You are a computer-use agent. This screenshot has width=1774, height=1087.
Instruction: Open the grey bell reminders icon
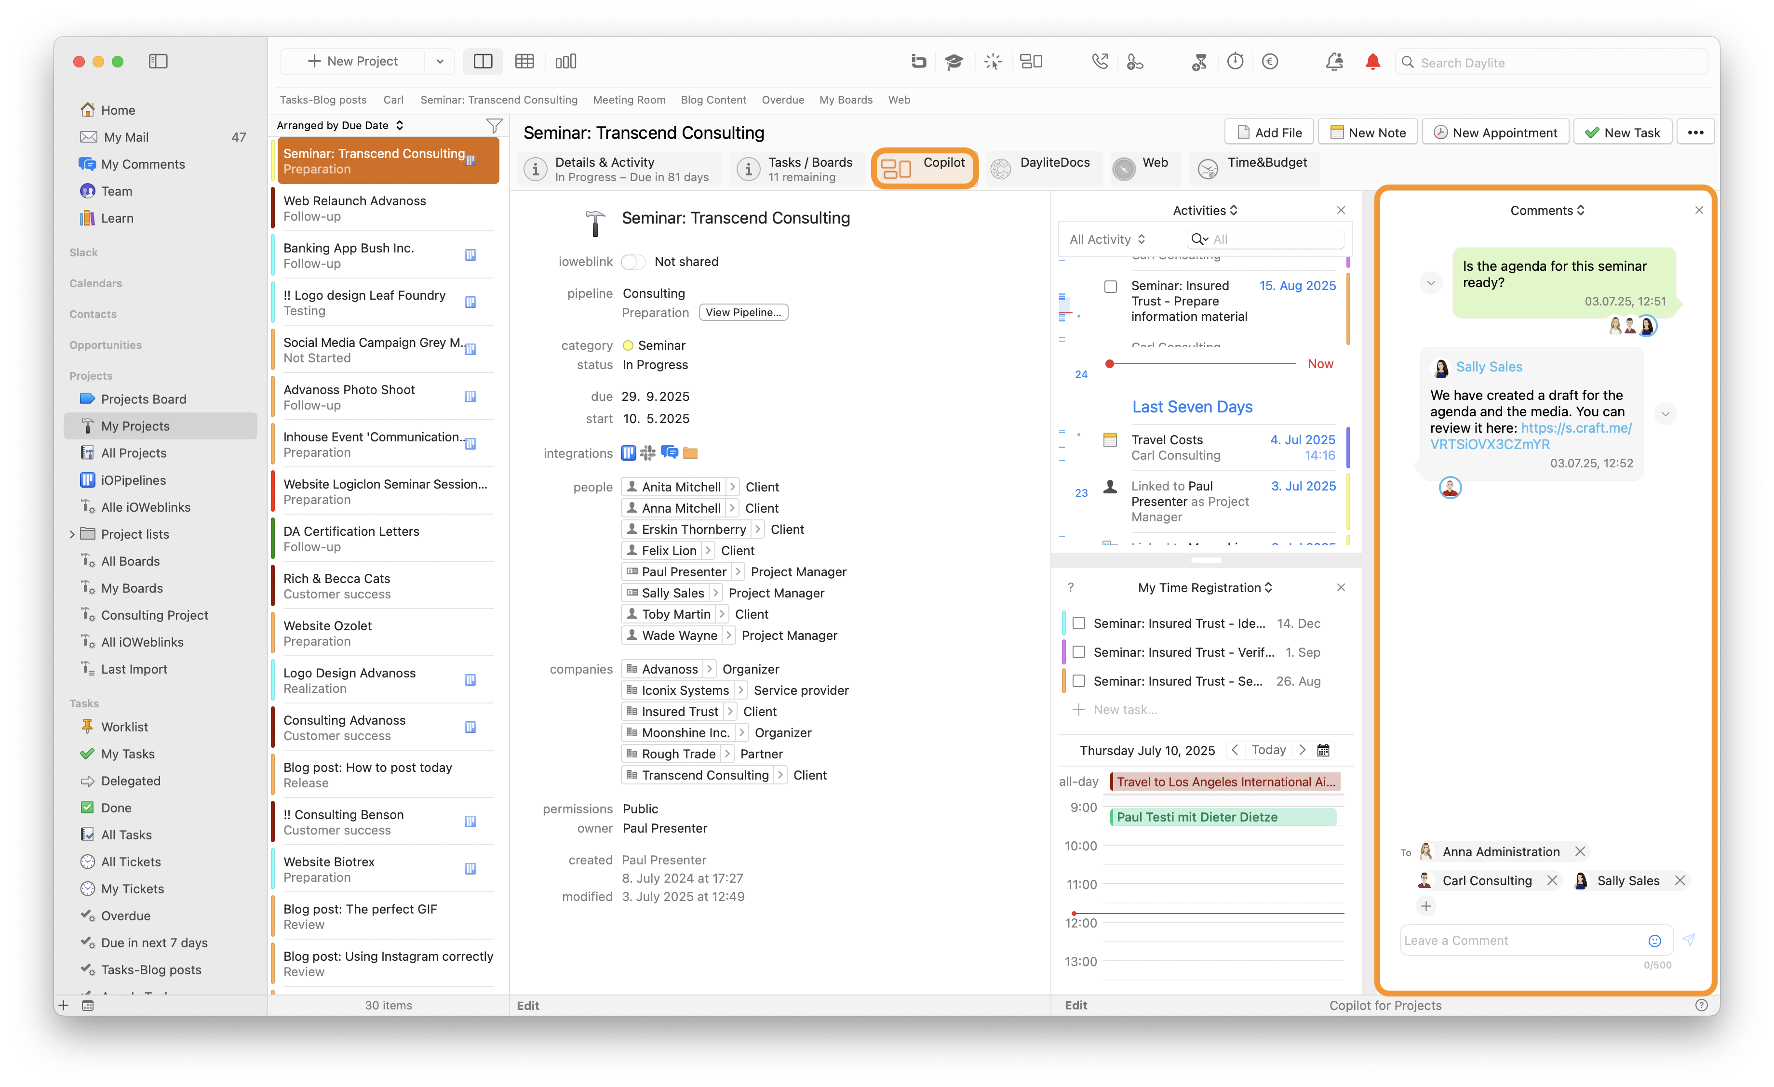(1334, 62)
